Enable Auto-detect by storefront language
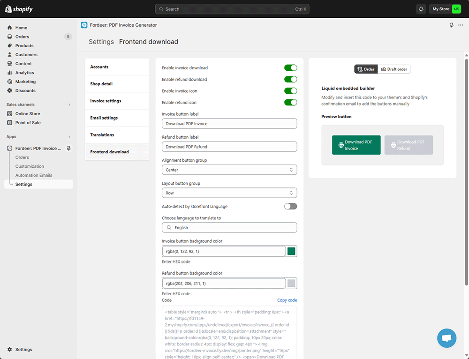 pyautogui.click(x=290, y=206)
